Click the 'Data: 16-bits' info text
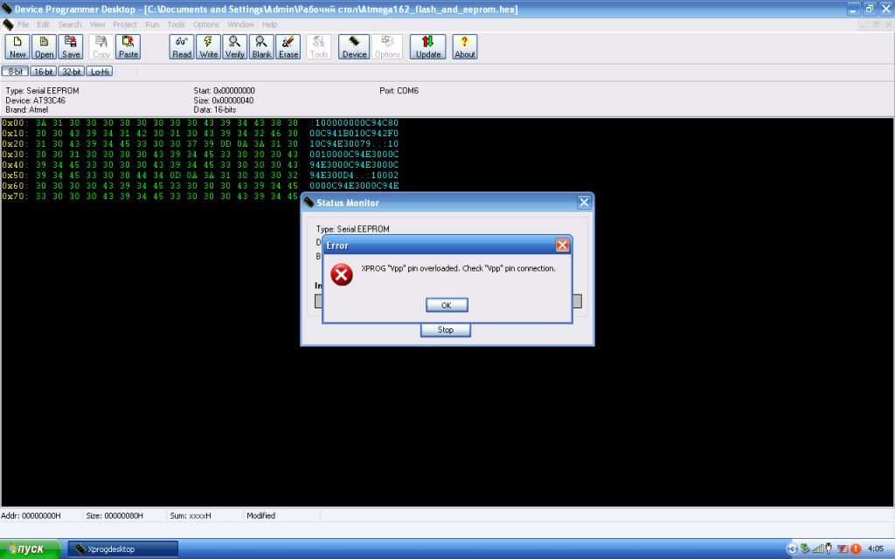The height and width of the screenshot is (559, 895). 215,109
